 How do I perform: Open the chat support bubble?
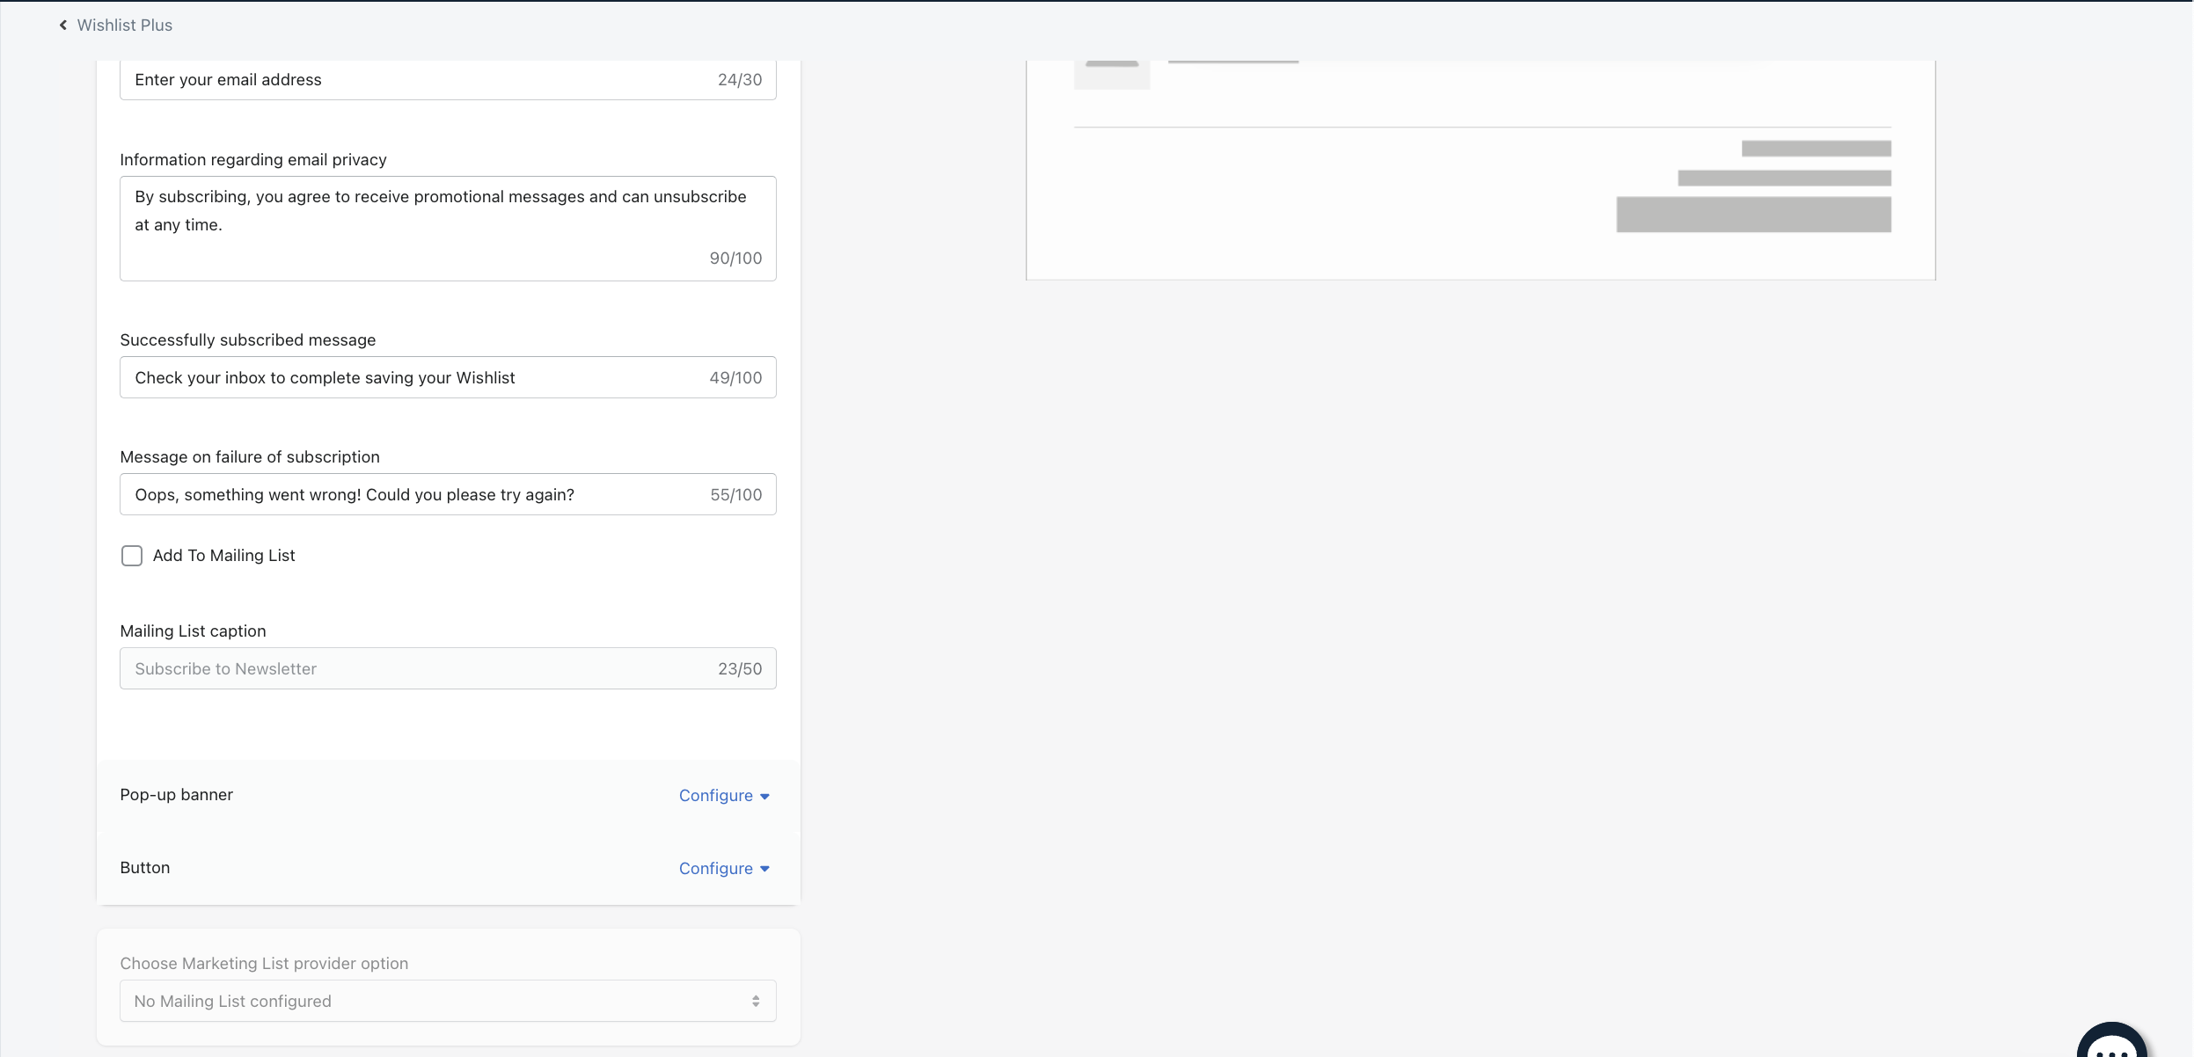tap(2111, 1046)
